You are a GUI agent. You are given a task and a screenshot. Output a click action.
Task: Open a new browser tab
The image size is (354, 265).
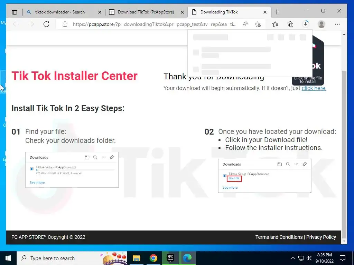(x=277, y=12)
